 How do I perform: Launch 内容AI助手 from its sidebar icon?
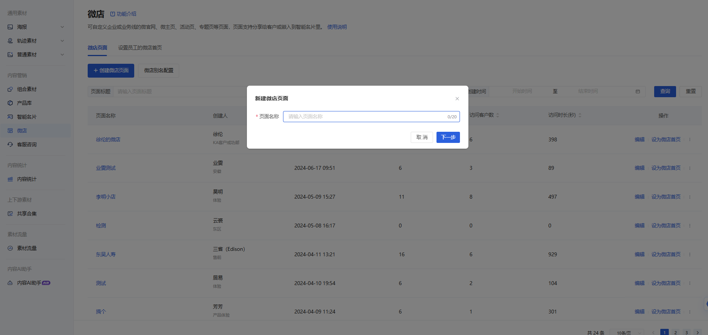(10, 283)
